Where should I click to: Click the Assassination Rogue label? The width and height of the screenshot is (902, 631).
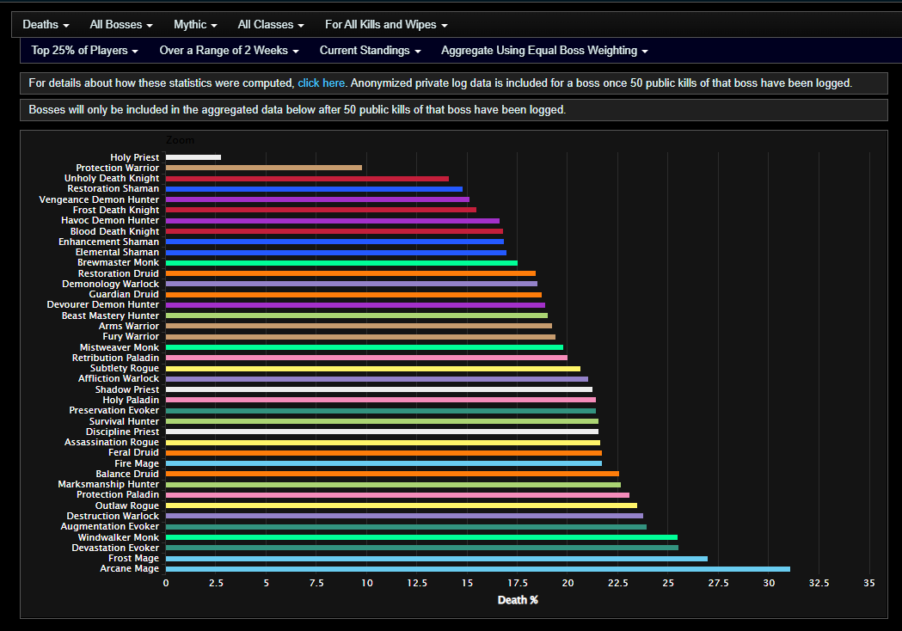pyautogui.click(x=112, y=442)
